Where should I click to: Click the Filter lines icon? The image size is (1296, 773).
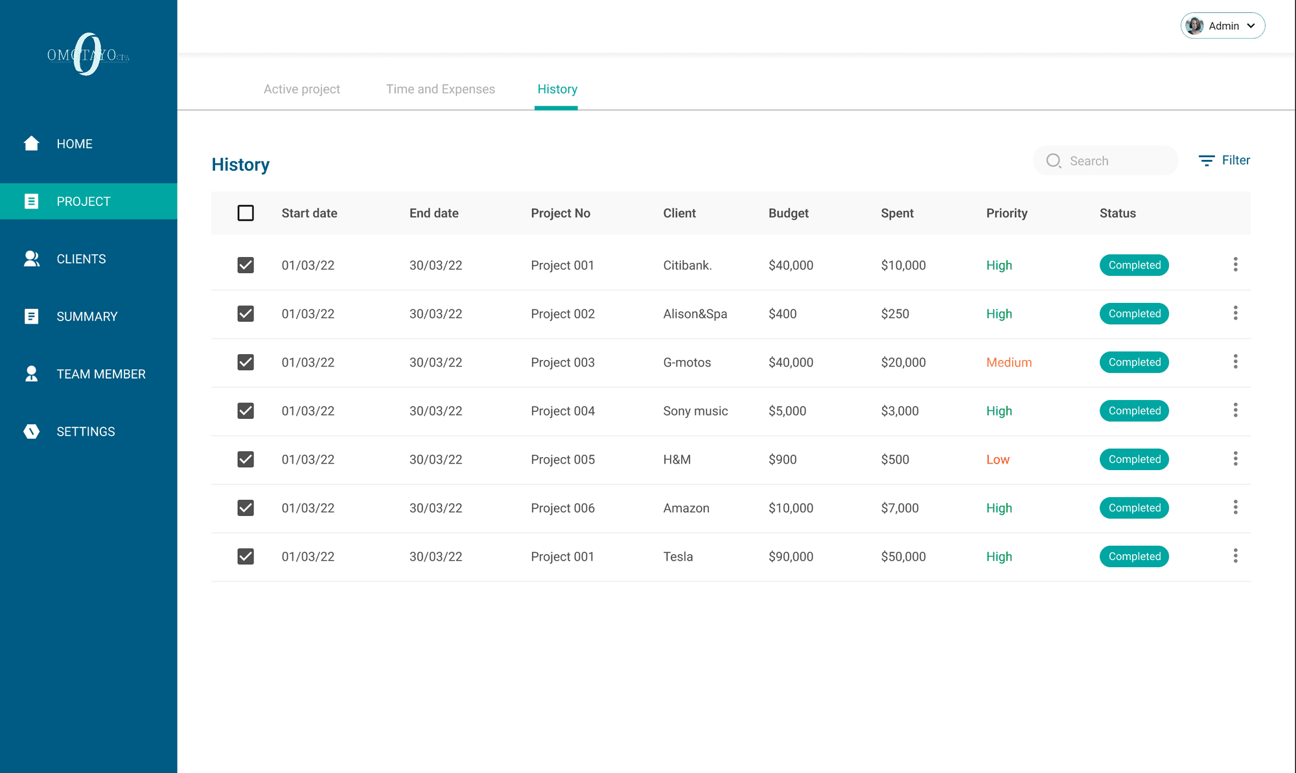pyautogui.click(x=1206, y=161)
